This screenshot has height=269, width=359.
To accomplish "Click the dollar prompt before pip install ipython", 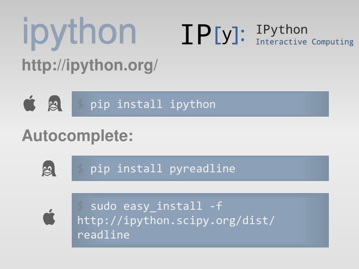I will (x=80, y=104).
